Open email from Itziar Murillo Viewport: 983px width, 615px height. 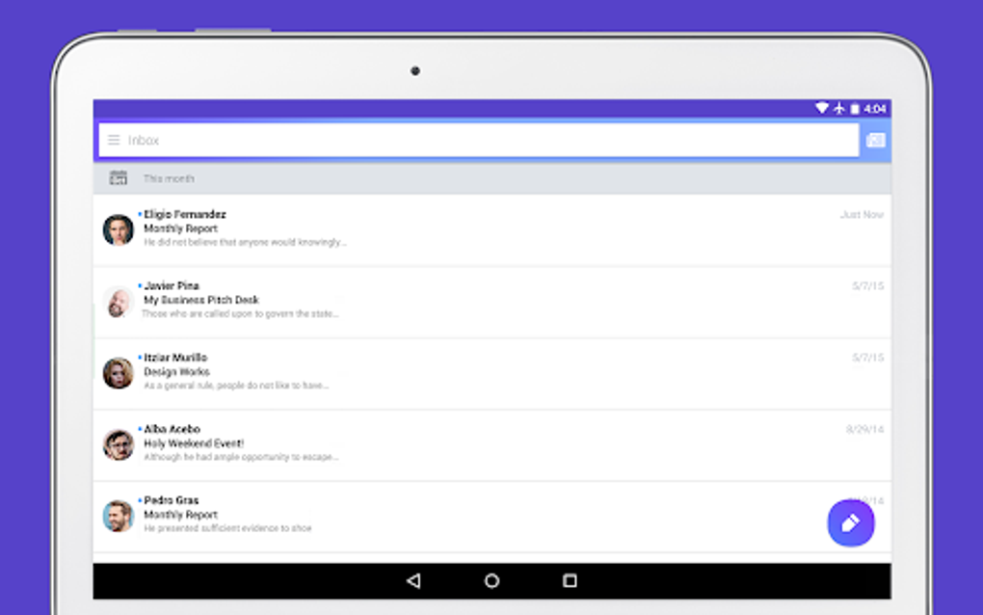tap(492, 374)
